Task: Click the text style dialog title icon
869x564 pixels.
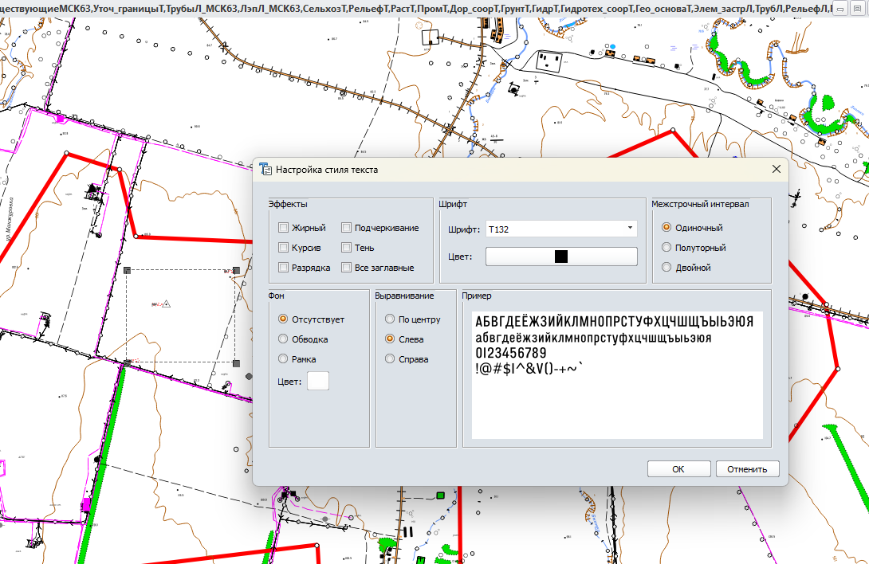Action: (x=266, y=170)
